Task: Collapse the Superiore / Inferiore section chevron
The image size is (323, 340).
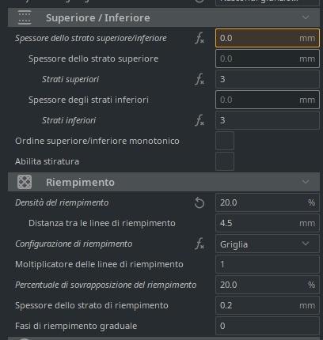Action: click(306, 17)
